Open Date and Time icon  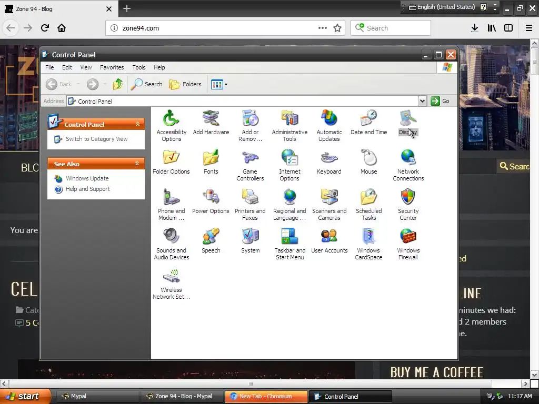[368, 122]
